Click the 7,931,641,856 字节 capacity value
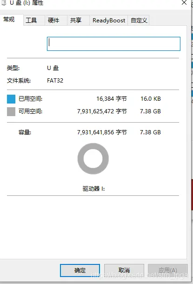Screen dimensions: 193x284 102,132
